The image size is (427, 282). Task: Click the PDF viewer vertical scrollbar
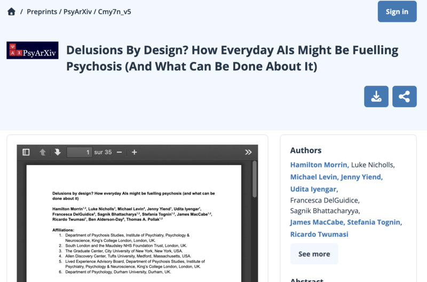255,179
